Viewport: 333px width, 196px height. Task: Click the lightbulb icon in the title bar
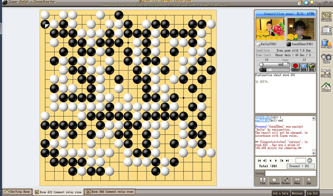pos(312,3)
